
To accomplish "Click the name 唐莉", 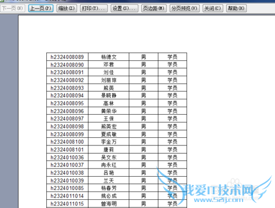I will pyautogui.click(x=109, y=150).
